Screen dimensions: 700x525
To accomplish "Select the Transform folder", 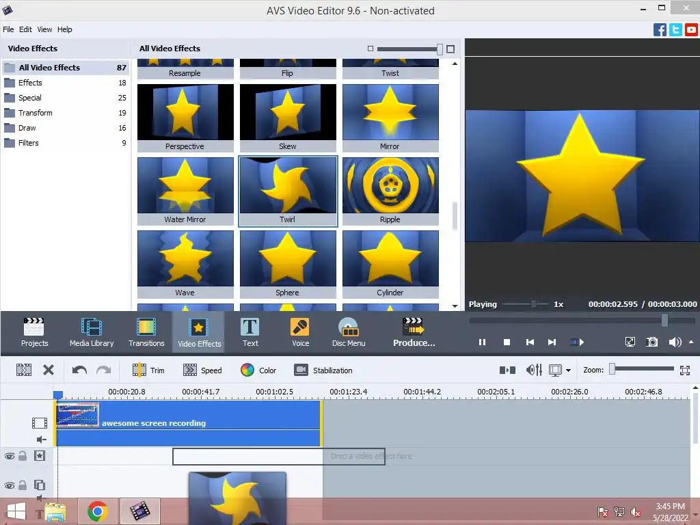I will (66, 113).
